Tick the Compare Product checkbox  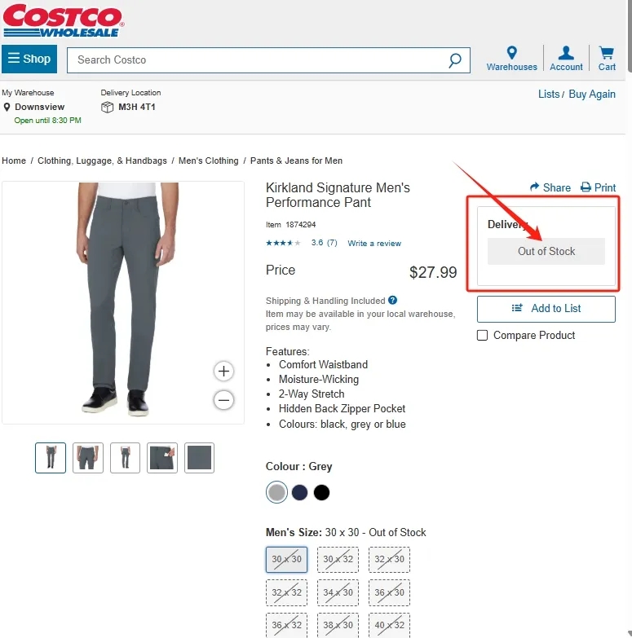pos(482,335)
